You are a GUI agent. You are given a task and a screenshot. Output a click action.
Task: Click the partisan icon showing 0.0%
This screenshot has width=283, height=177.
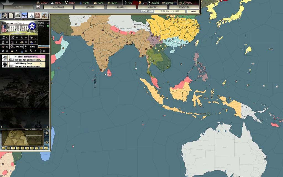(26, 46)
